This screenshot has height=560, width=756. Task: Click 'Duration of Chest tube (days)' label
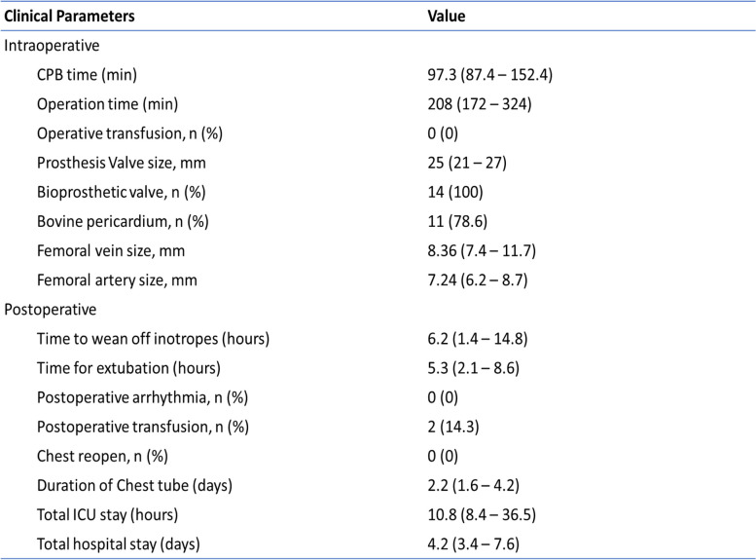[134, 486]
